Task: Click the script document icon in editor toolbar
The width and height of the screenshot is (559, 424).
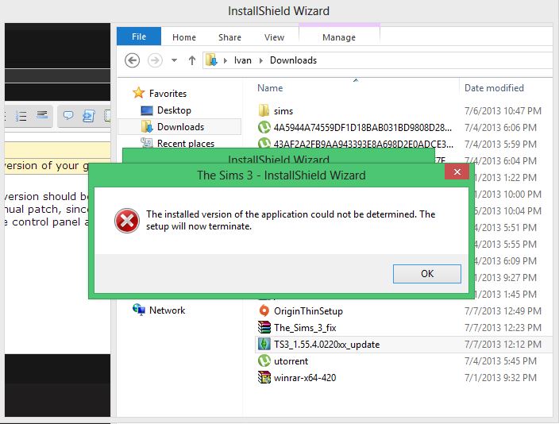Action: [x=88, y=116]
